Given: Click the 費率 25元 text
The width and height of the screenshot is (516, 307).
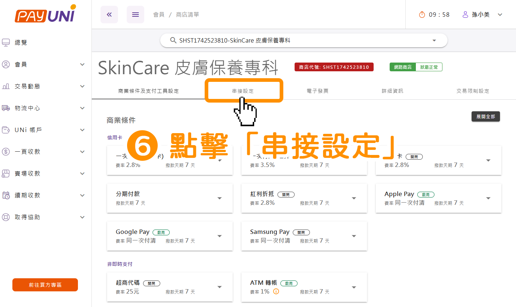Looking at the screenshot, I should pyautogui.click(x=127, y=292).
